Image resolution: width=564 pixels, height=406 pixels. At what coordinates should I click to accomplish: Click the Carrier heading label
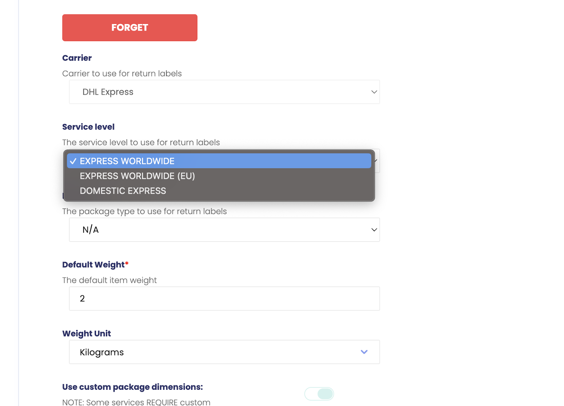[77, 58]
